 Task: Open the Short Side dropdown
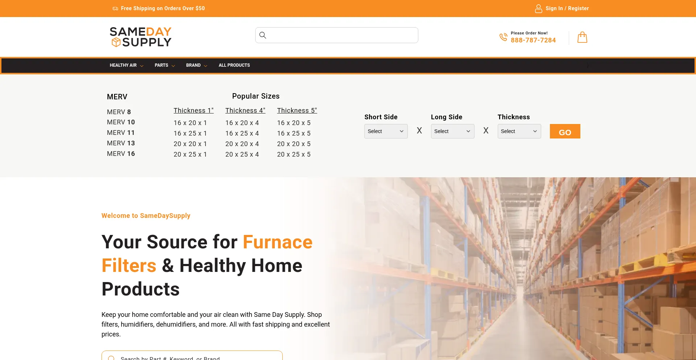click(386, 131)
